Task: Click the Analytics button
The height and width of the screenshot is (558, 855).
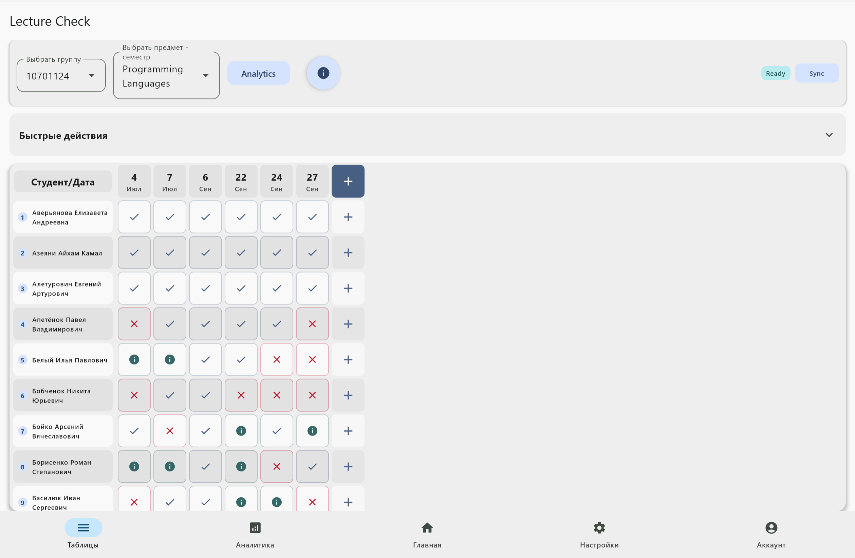Action: click(x=258, y=74)
